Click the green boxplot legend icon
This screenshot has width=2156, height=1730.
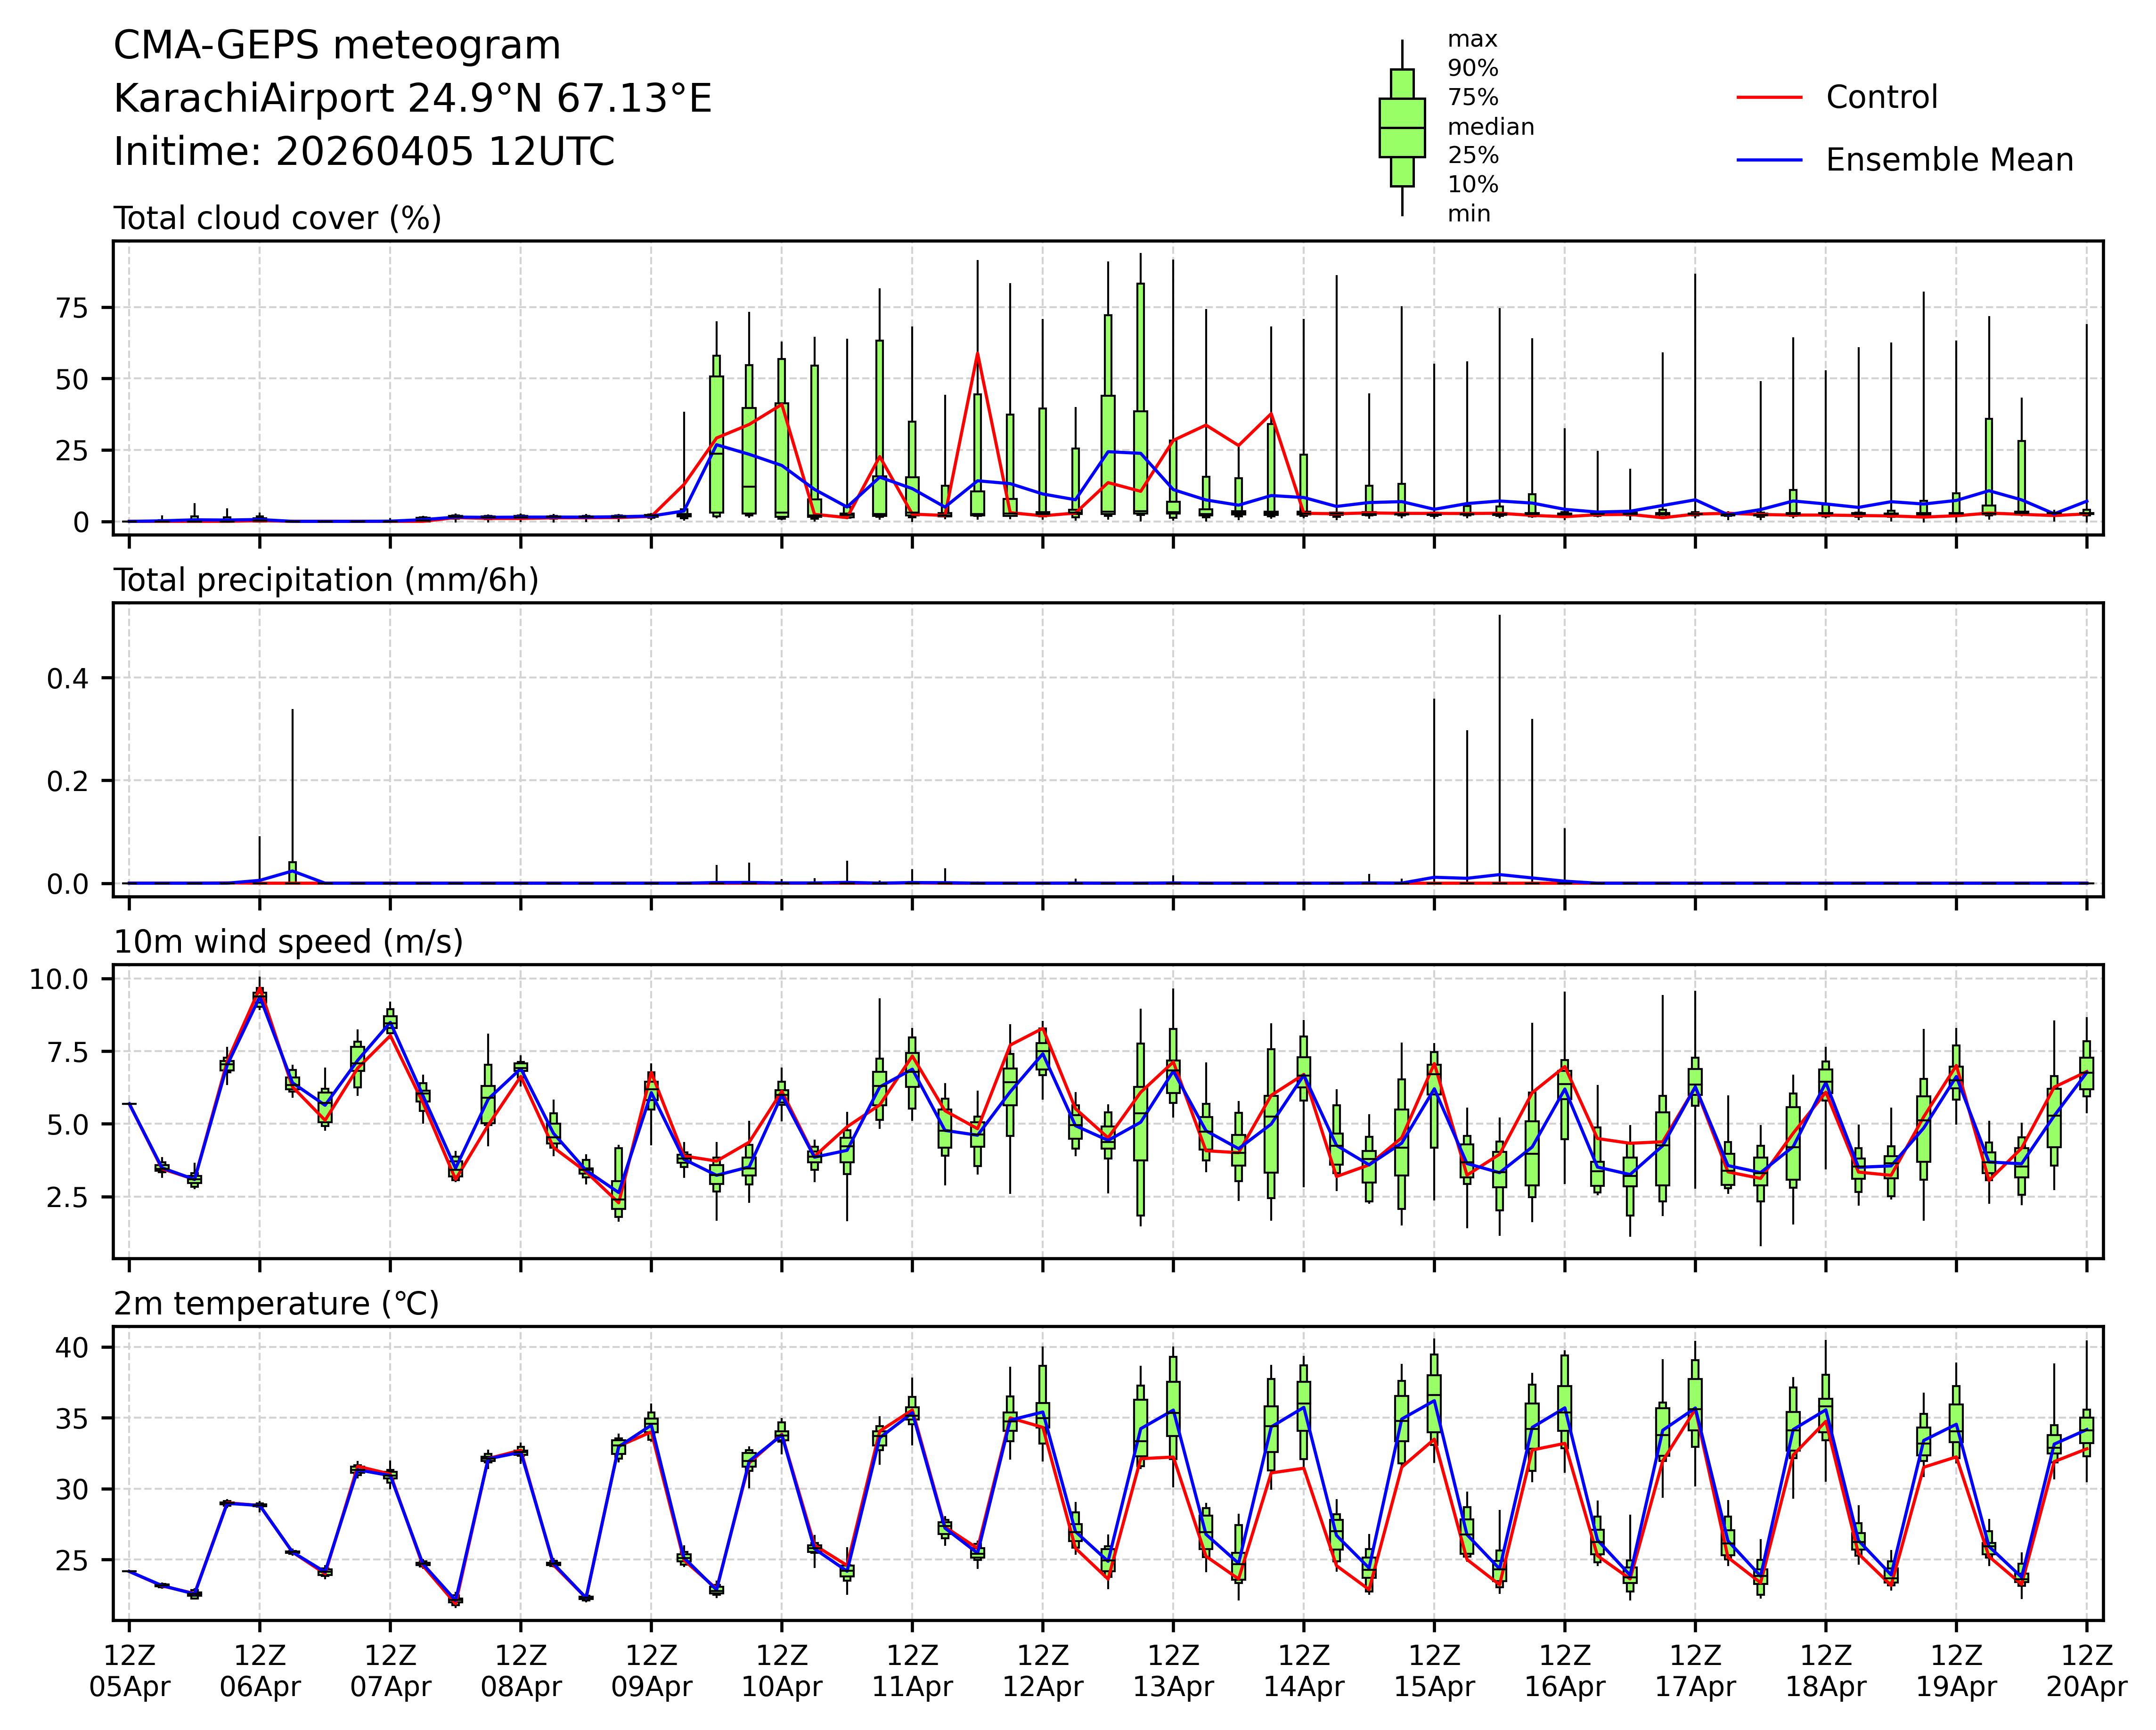click(x=1402, y=128)
